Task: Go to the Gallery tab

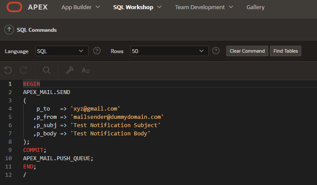Action: click(x=256, y=7)
